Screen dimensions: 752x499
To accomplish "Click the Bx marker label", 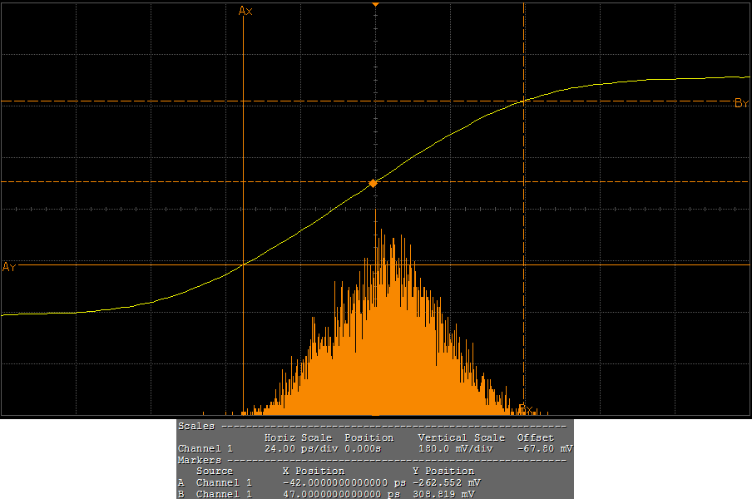I will (x=525, y=408).
